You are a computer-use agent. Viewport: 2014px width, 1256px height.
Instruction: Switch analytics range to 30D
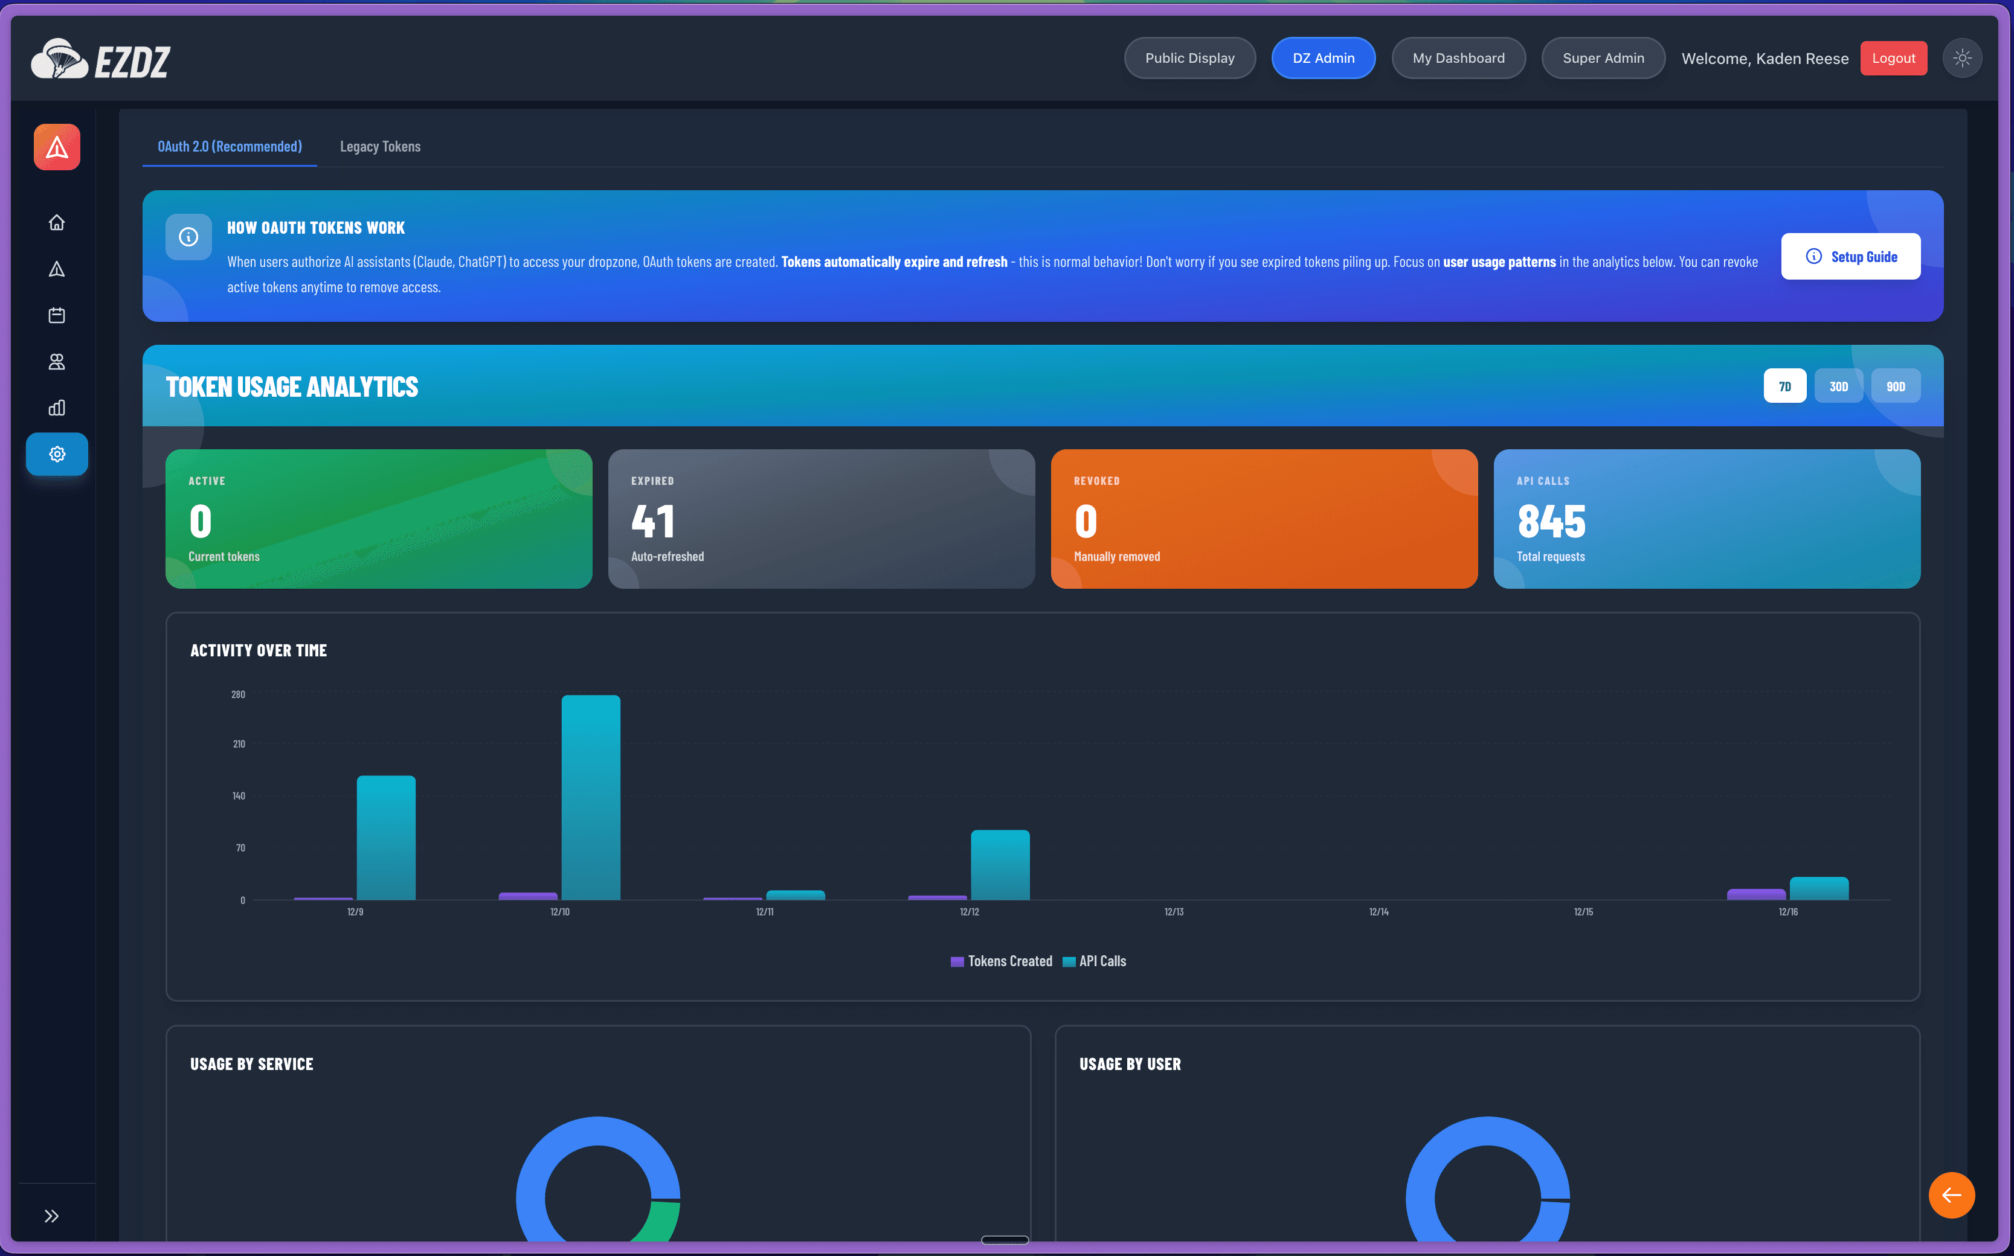coord(1838,386)
